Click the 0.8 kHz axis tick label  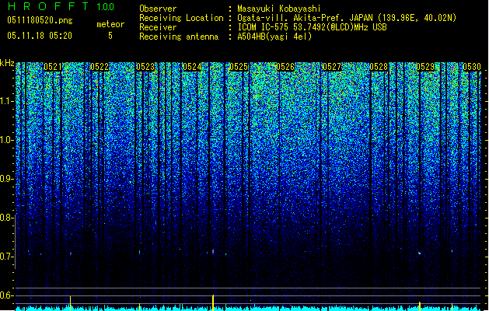[x=7, y=218]
